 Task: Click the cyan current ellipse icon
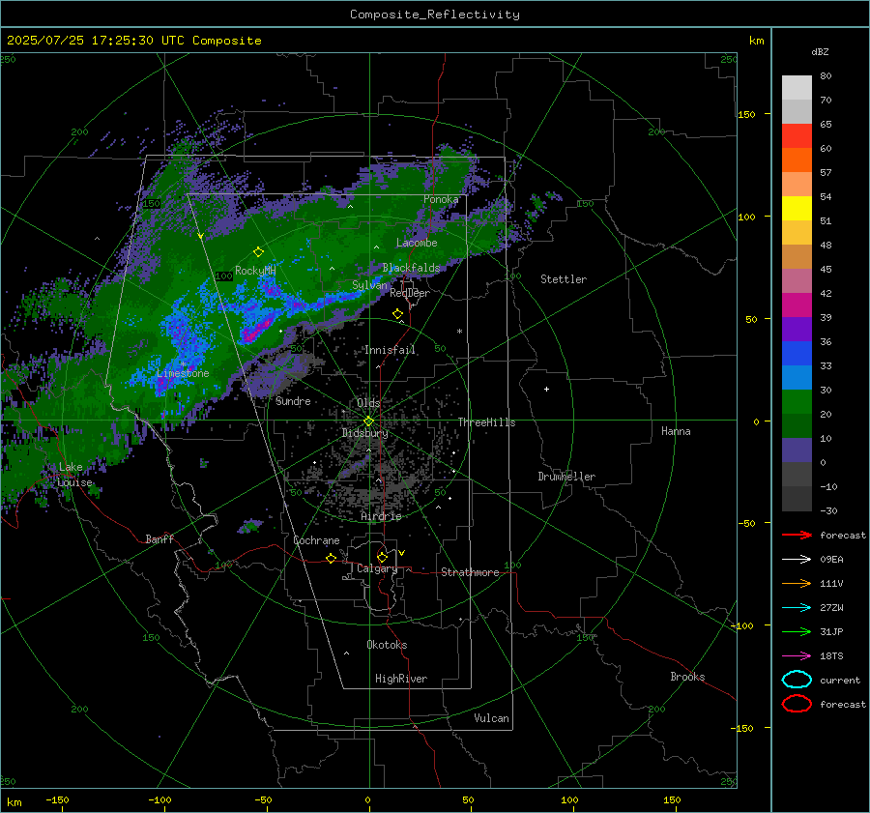point(797,680)
